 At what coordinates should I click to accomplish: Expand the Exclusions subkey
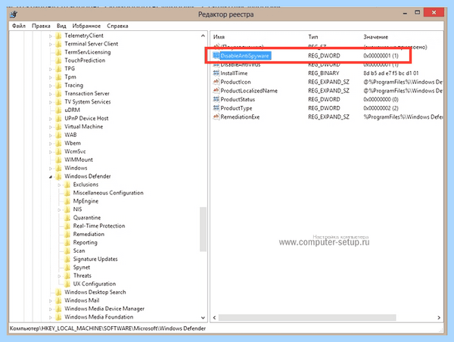[59, 185]
